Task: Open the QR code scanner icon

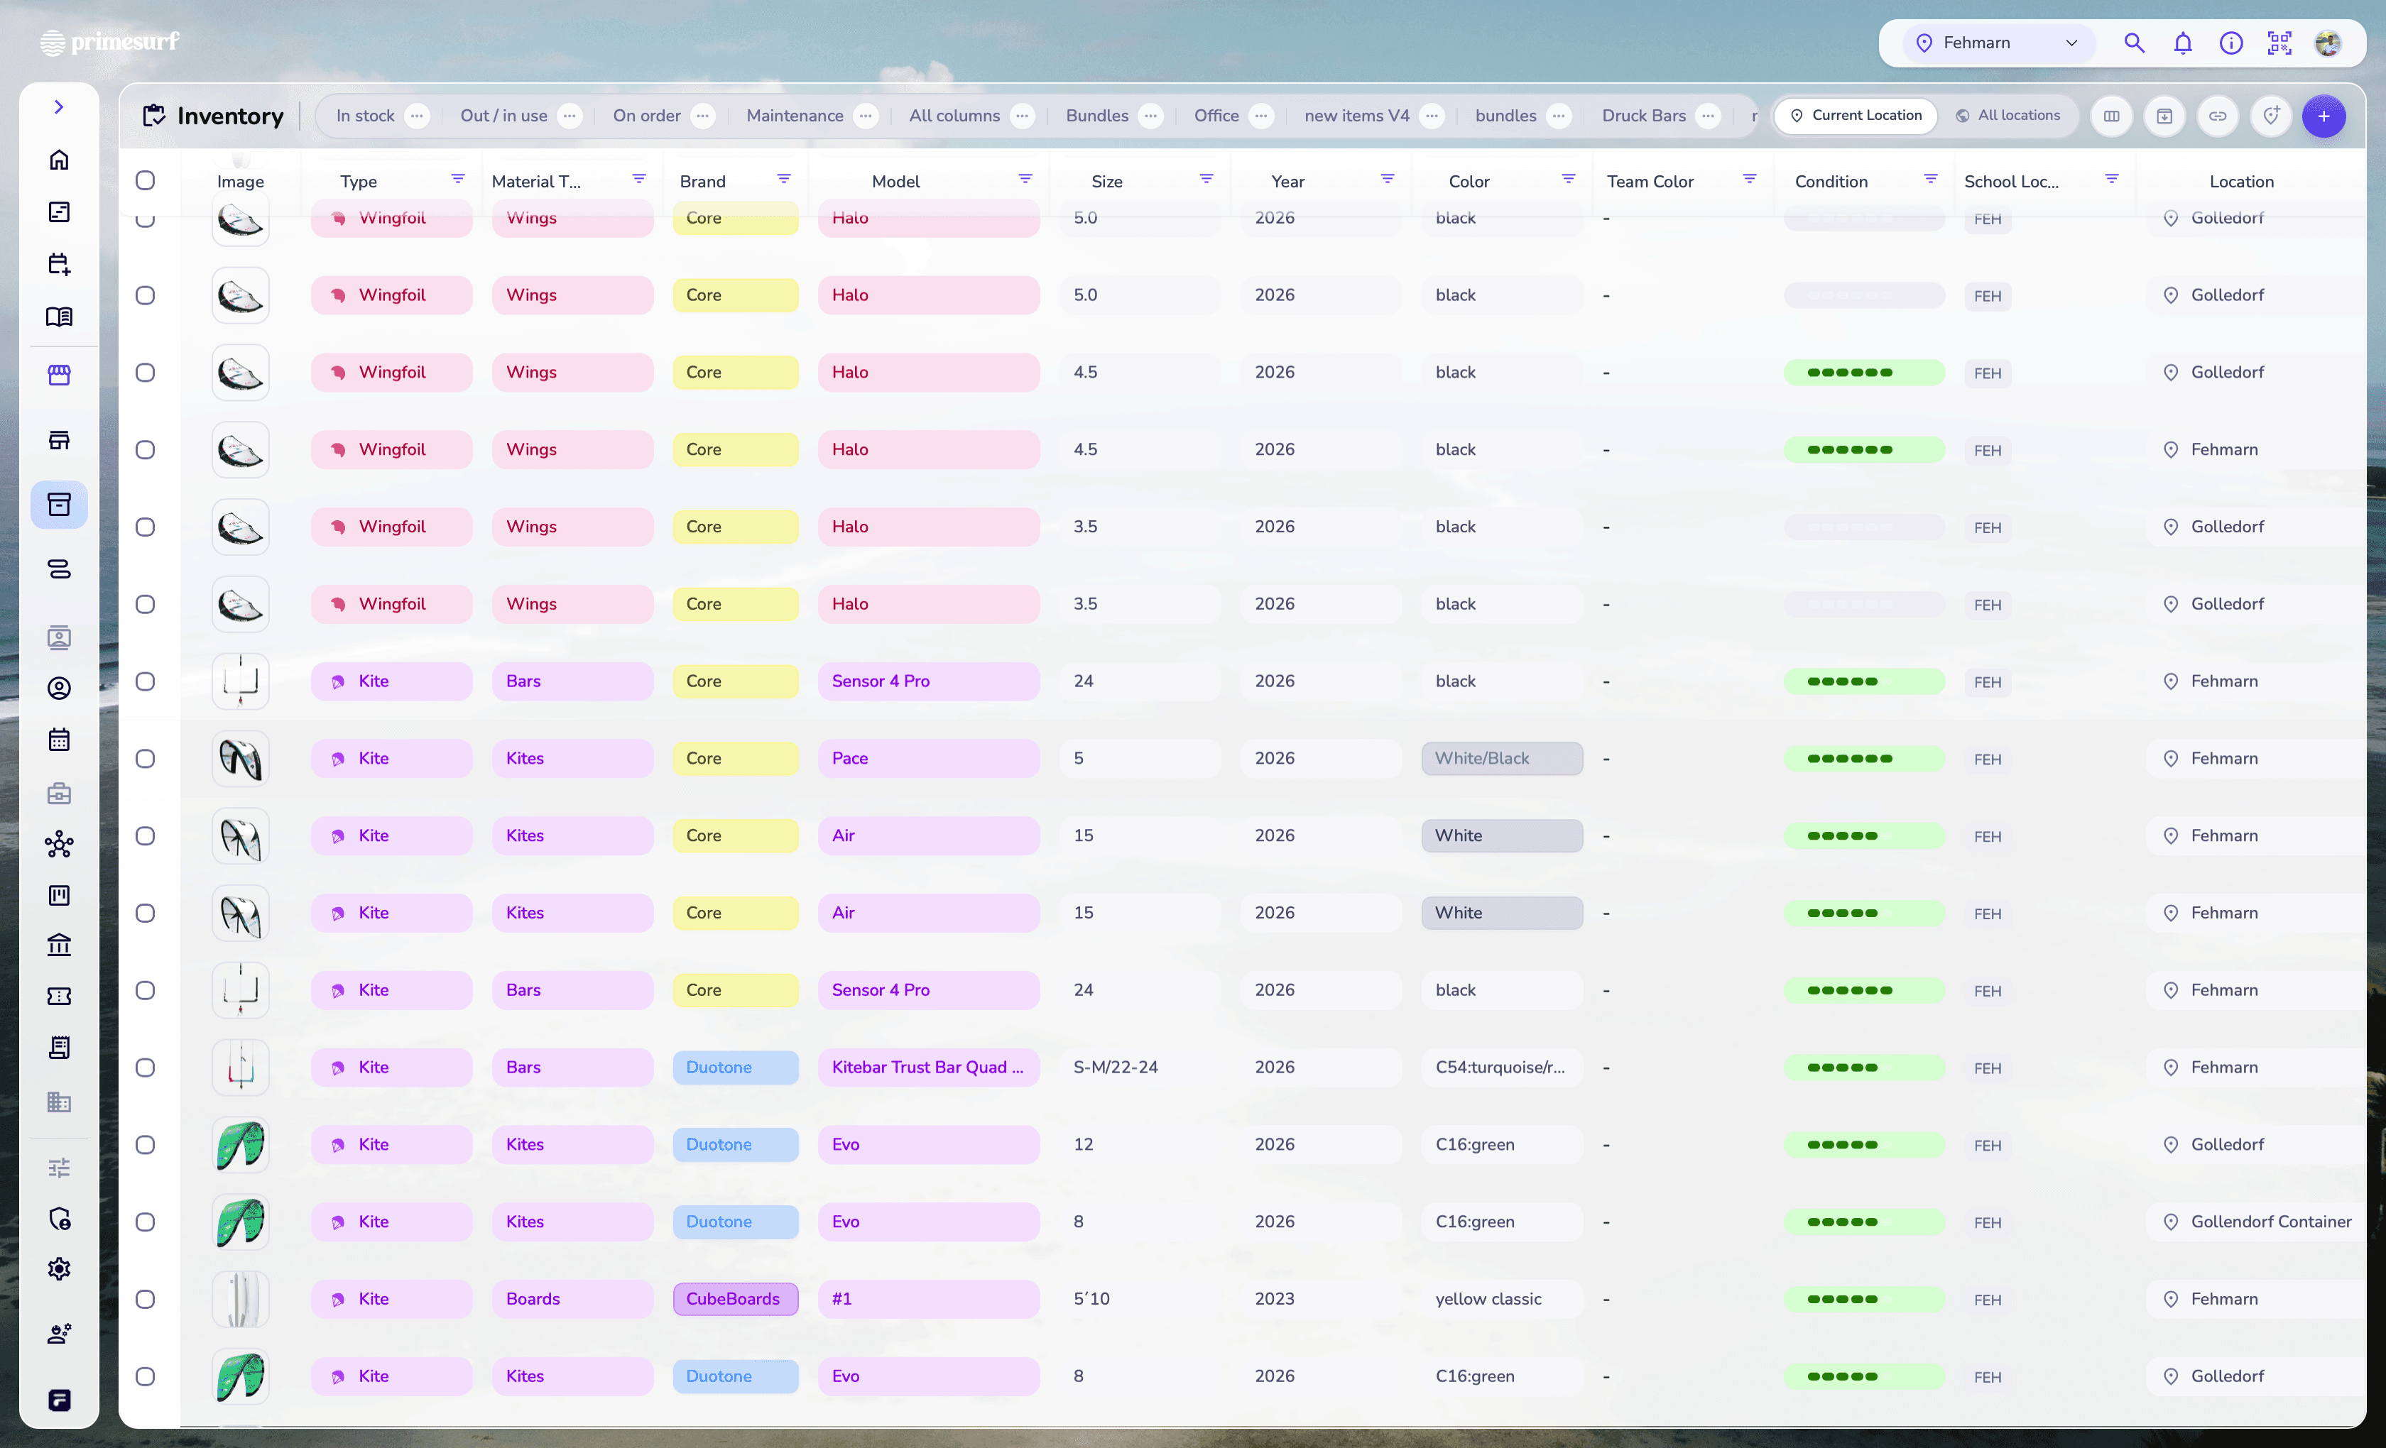Action: [x=2279, y=43]
